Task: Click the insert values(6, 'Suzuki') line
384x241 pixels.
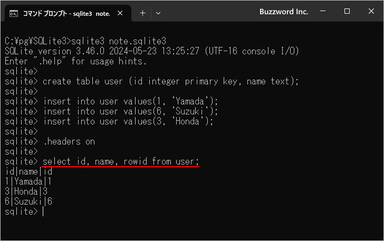Action: tap(130, 111)
